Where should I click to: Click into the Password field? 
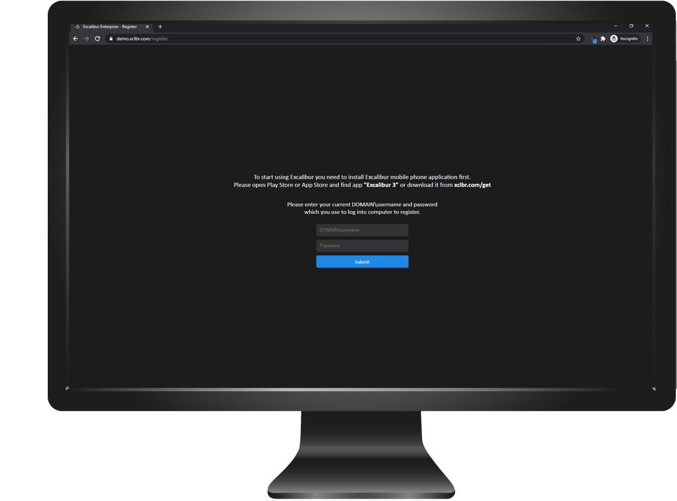pos(362,246)
